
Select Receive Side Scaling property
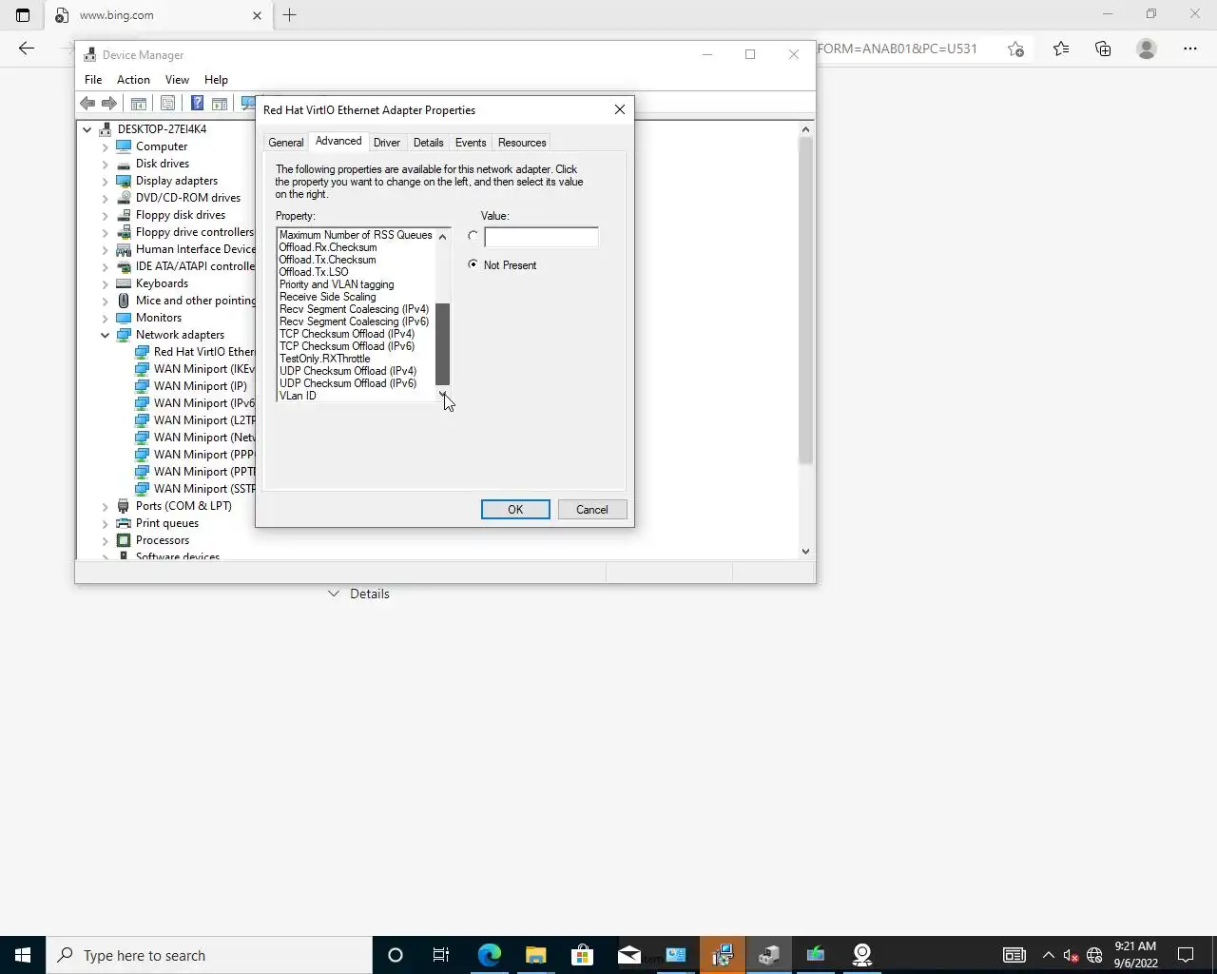(327, 297)
